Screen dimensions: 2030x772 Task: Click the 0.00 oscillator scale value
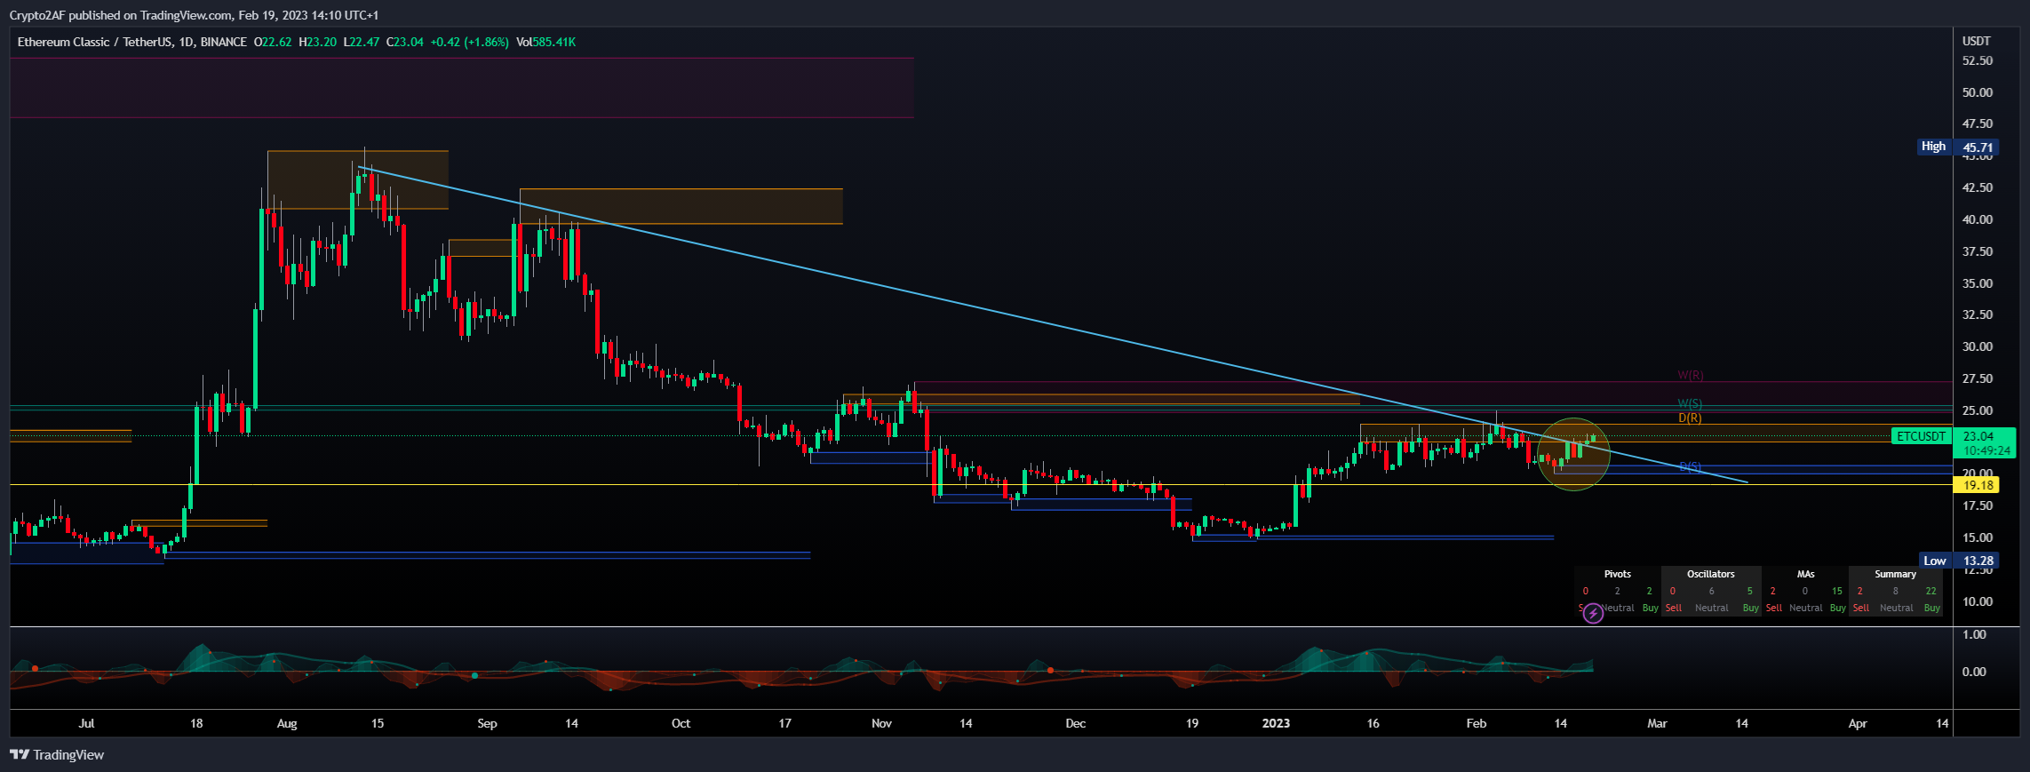[1974, 673]
